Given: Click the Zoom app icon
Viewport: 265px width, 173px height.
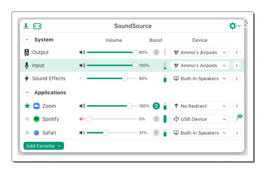Looking at the screenshot, I should 36,106.
